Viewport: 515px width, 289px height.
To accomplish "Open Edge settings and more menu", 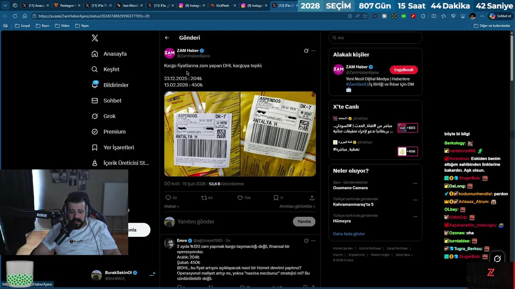I will pos(482,16).
